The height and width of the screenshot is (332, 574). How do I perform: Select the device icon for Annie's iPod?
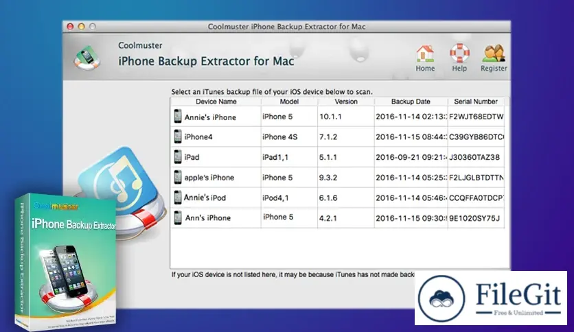click(178, 198)
